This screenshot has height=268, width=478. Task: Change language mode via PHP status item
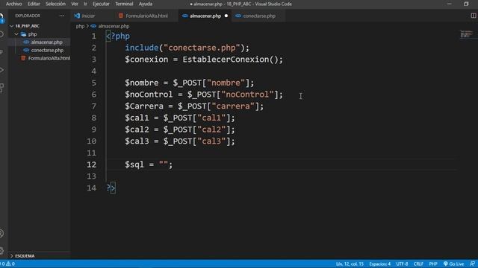(x=433, y=264)
